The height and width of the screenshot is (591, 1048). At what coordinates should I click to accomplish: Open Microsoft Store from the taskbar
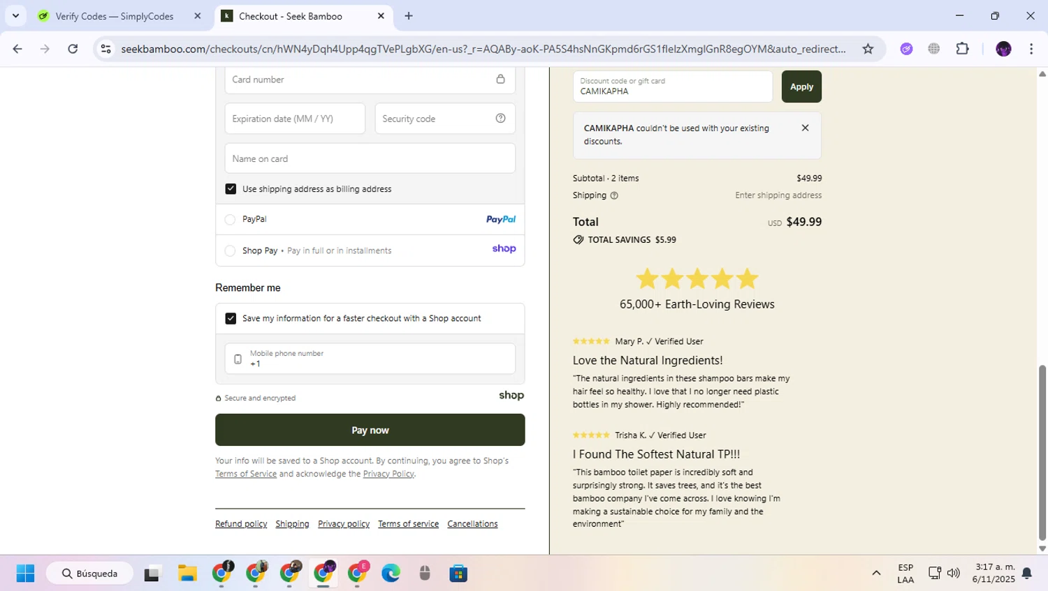458,574
